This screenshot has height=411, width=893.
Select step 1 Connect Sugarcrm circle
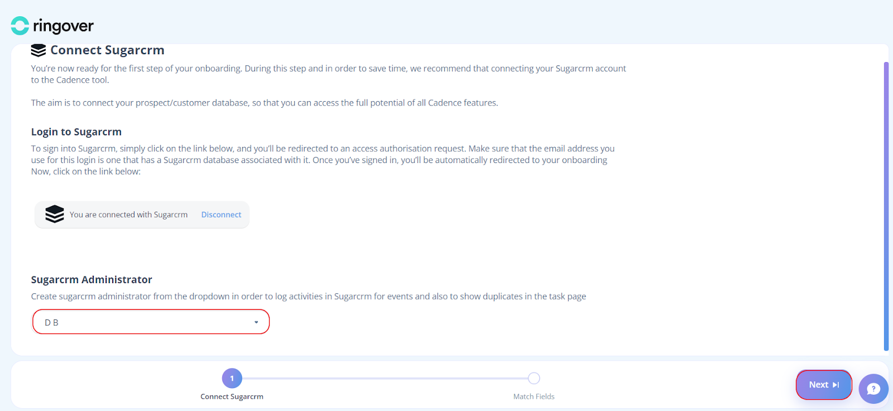pyautogui.click(x=232, y=378)
